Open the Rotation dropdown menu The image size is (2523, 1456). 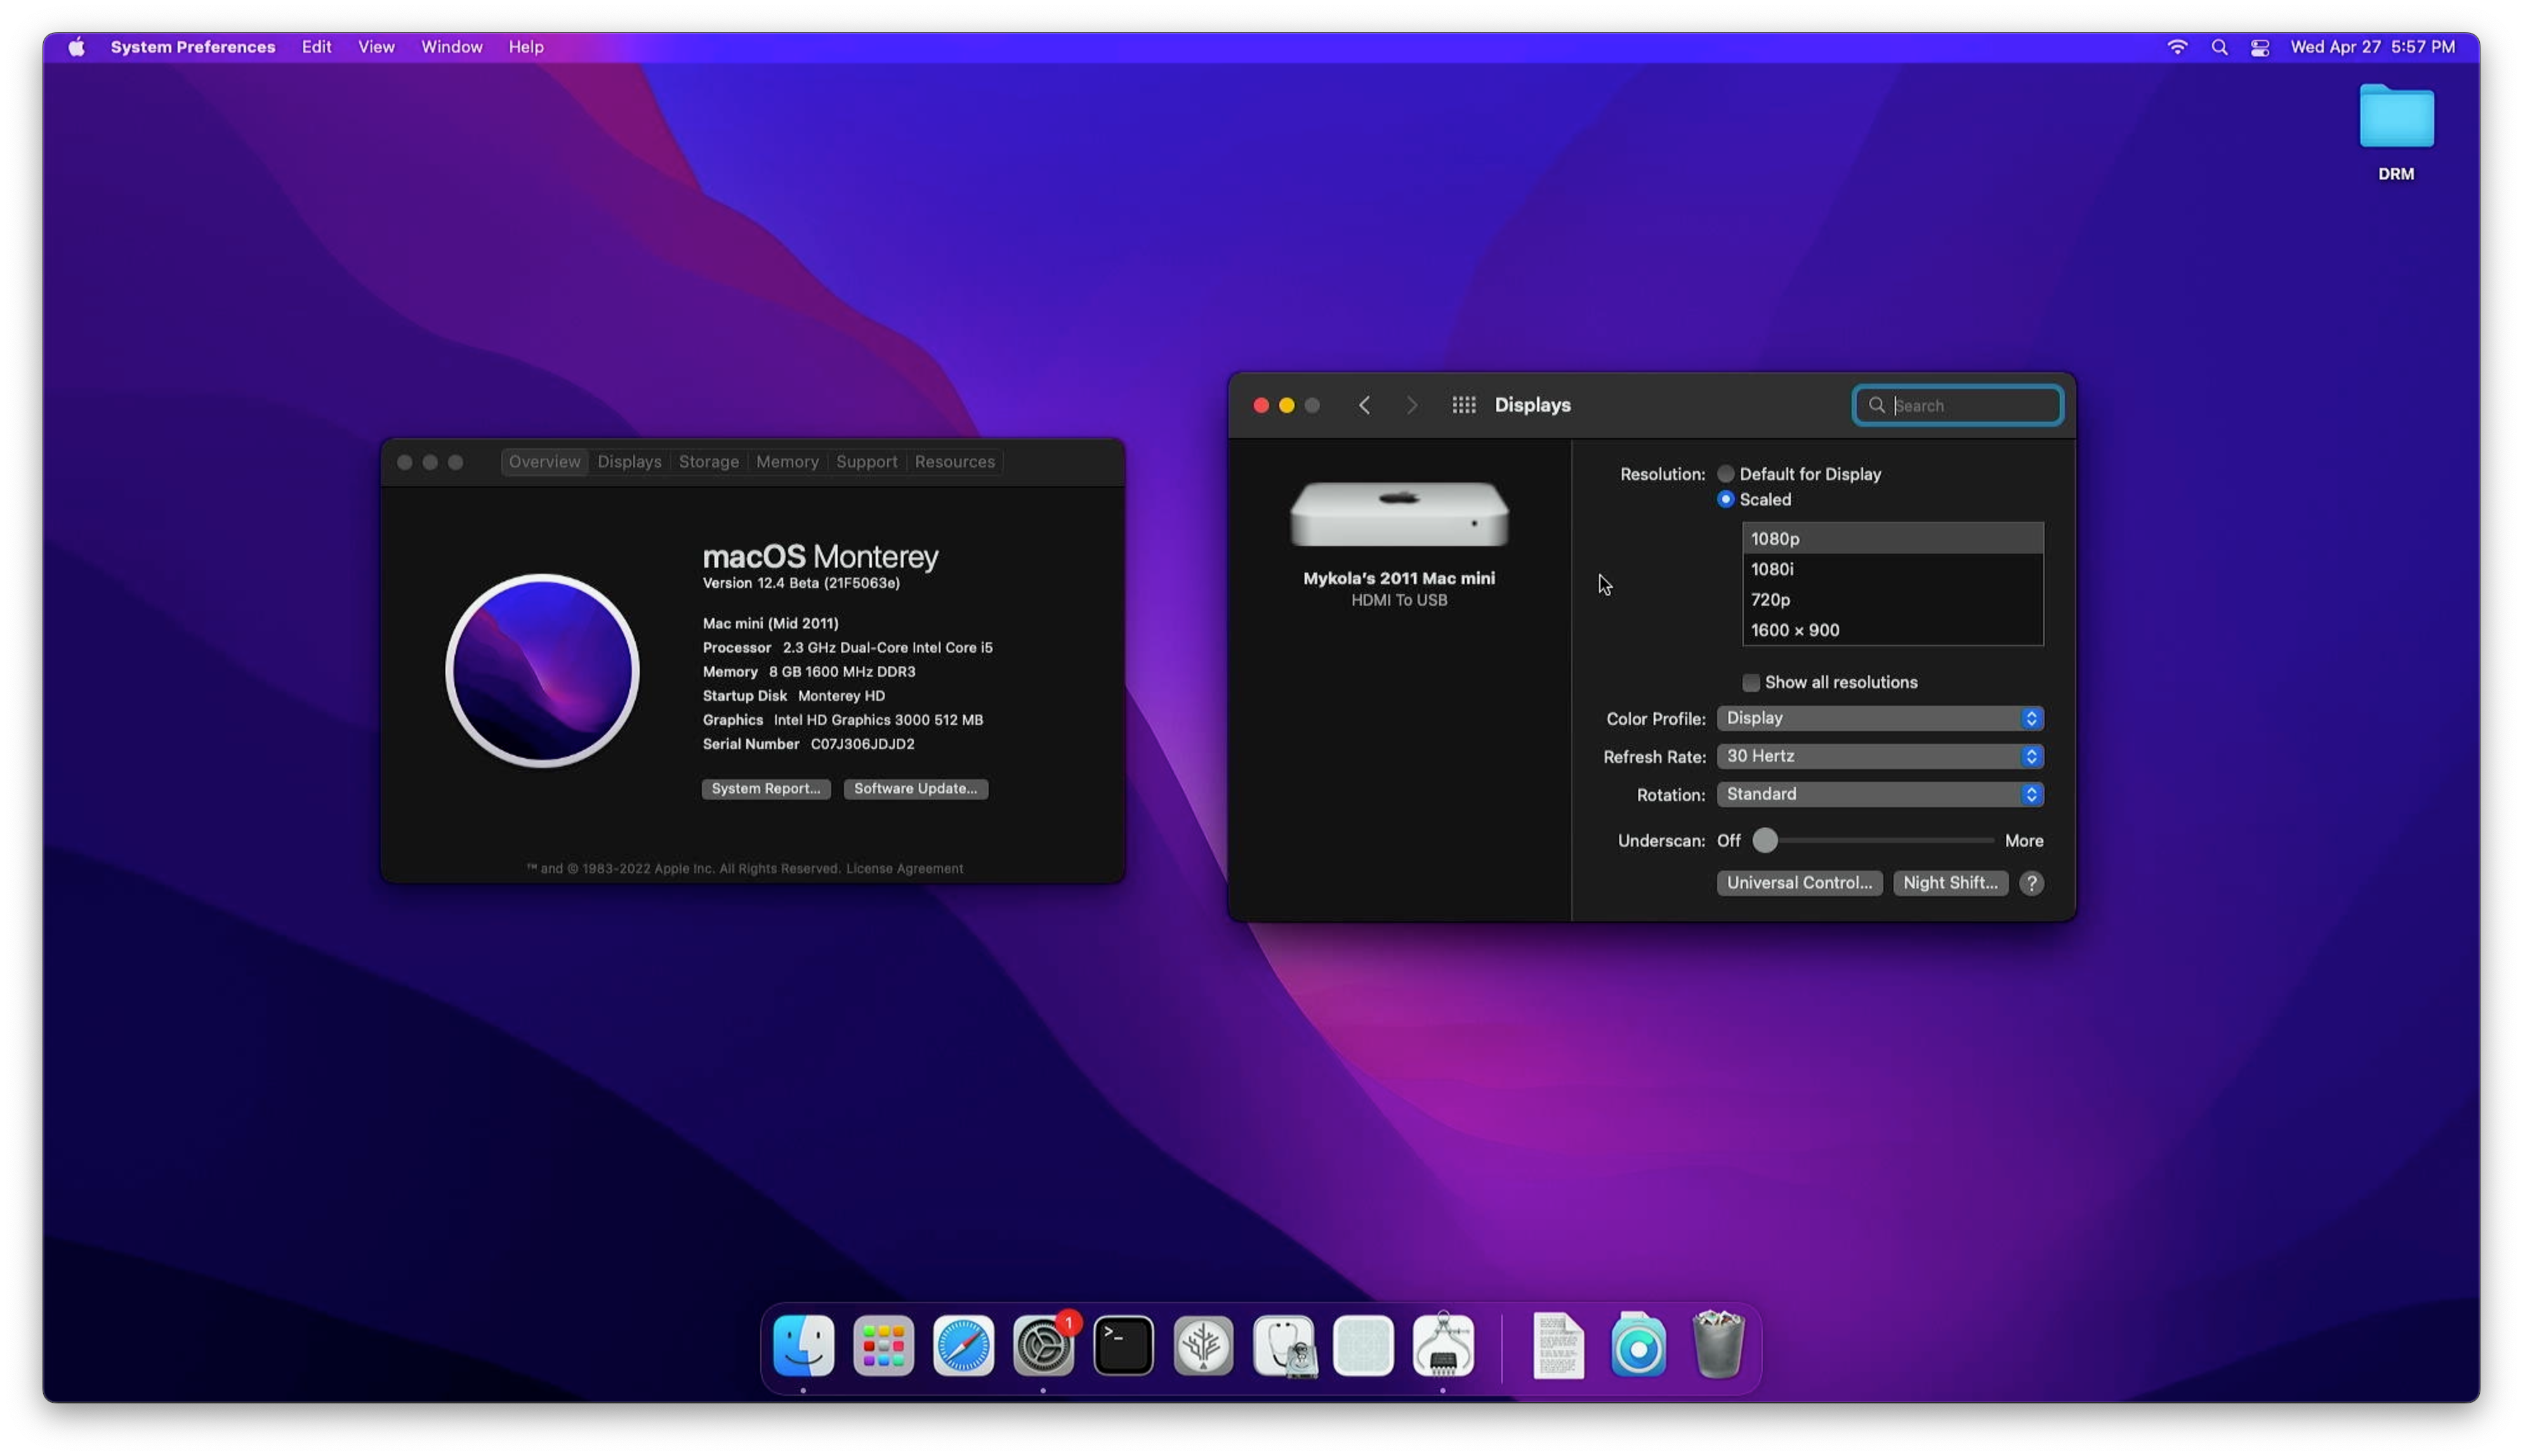point(1880,794)
